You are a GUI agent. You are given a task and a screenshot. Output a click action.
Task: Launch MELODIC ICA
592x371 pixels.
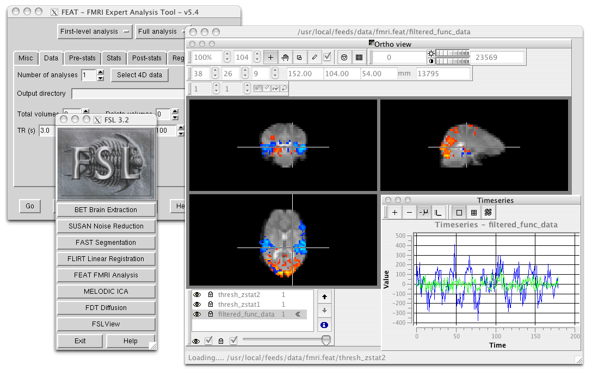pos(106,292)
